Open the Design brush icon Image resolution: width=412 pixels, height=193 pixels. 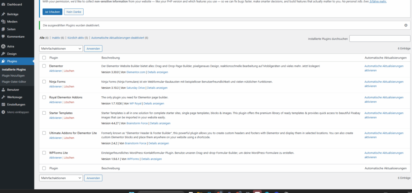3,54
